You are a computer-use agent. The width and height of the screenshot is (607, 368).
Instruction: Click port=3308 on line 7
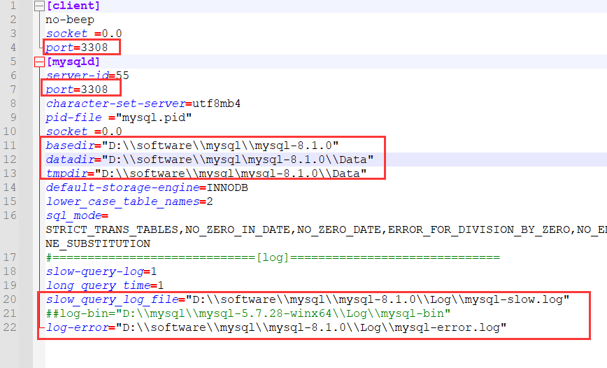77,90
